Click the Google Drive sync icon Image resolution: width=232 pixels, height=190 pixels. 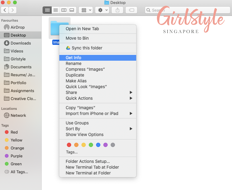click(x=68, y=48)
